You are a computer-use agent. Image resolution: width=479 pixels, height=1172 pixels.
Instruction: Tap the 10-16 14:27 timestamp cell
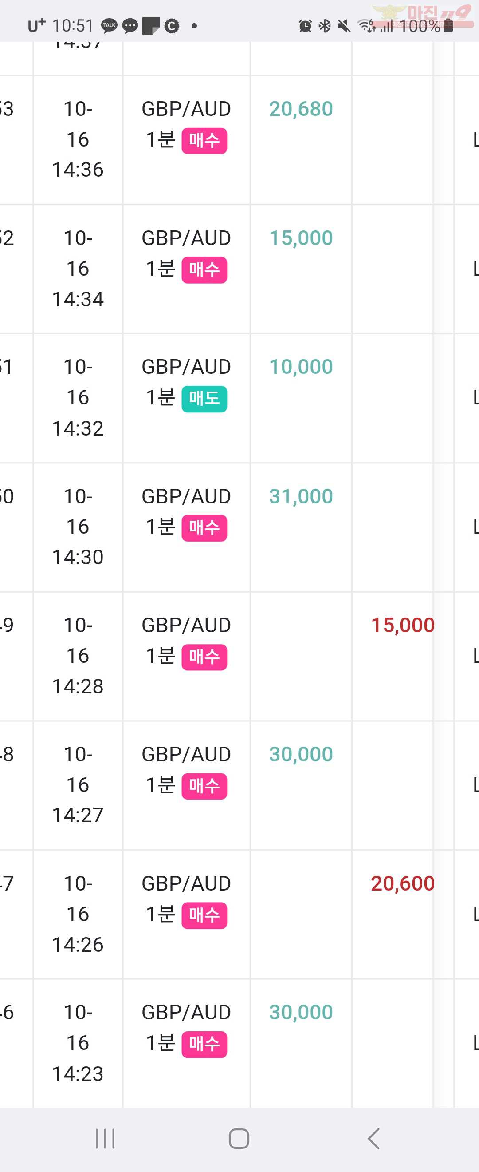point(78,785)
